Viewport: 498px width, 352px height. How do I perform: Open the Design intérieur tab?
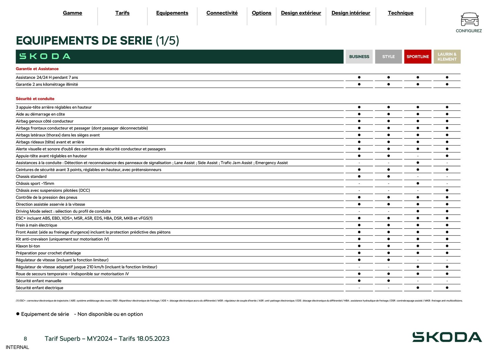(351, 13)
